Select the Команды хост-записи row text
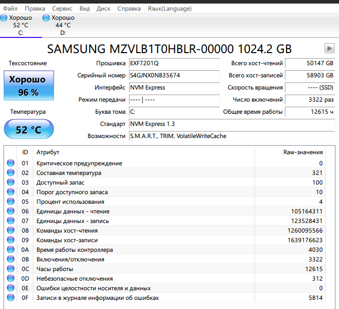339x309 pixels. tap(67, 240)
